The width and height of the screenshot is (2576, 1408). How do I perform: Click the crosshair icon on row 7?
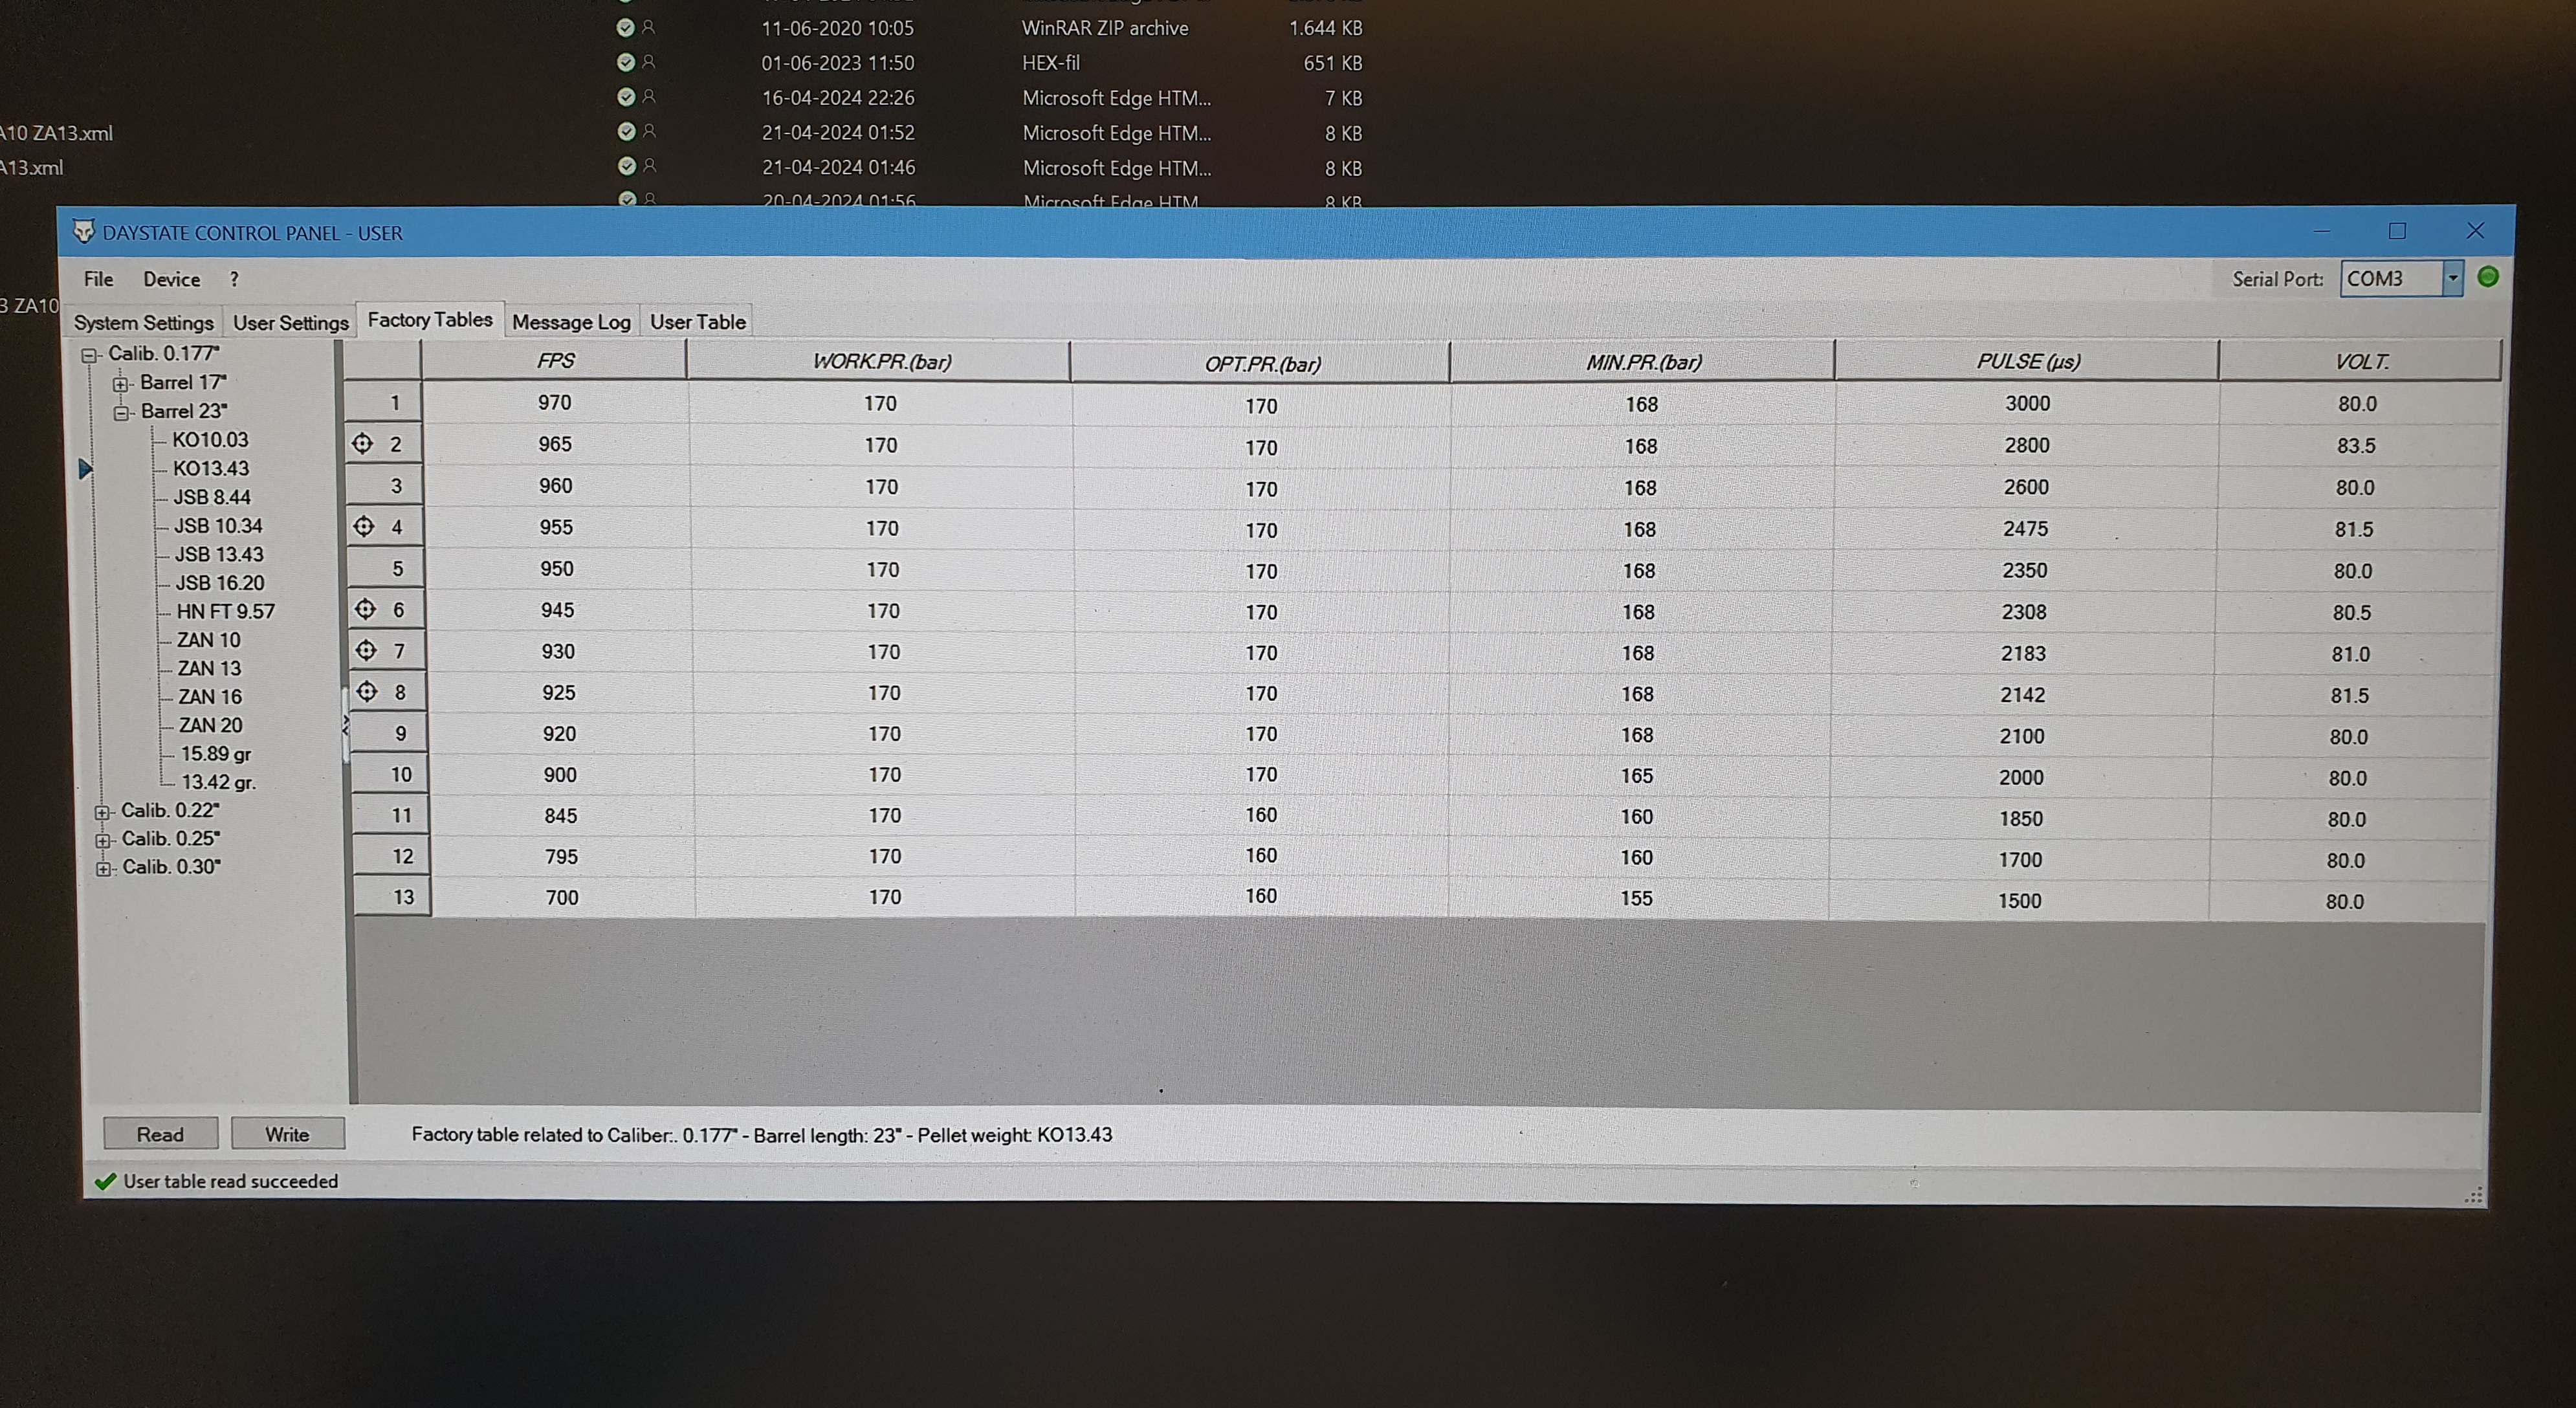[367, 650]
